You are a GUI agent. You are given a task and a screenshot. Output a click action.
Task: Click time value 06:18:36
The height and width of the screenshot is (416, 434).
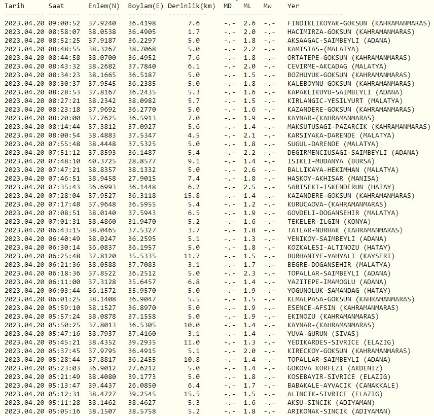click(x=64, y=273)
